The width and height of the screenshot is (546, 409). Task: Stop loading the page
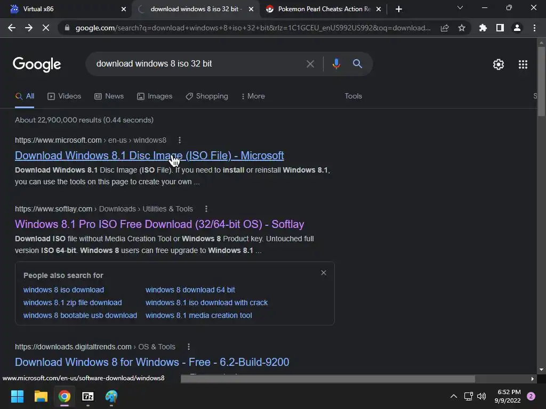(46, 28)
